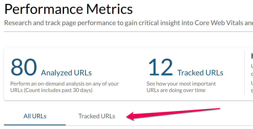Switch to the Tracked URLs tab
Viewport: 253px width, 129px height.
(x=97, y=116)
